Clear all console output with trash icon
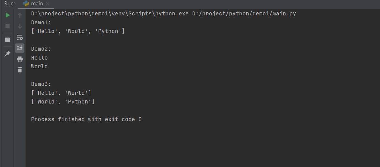Image resolution: width=380 pixels, height=167 pixels. tap(20, 70)
